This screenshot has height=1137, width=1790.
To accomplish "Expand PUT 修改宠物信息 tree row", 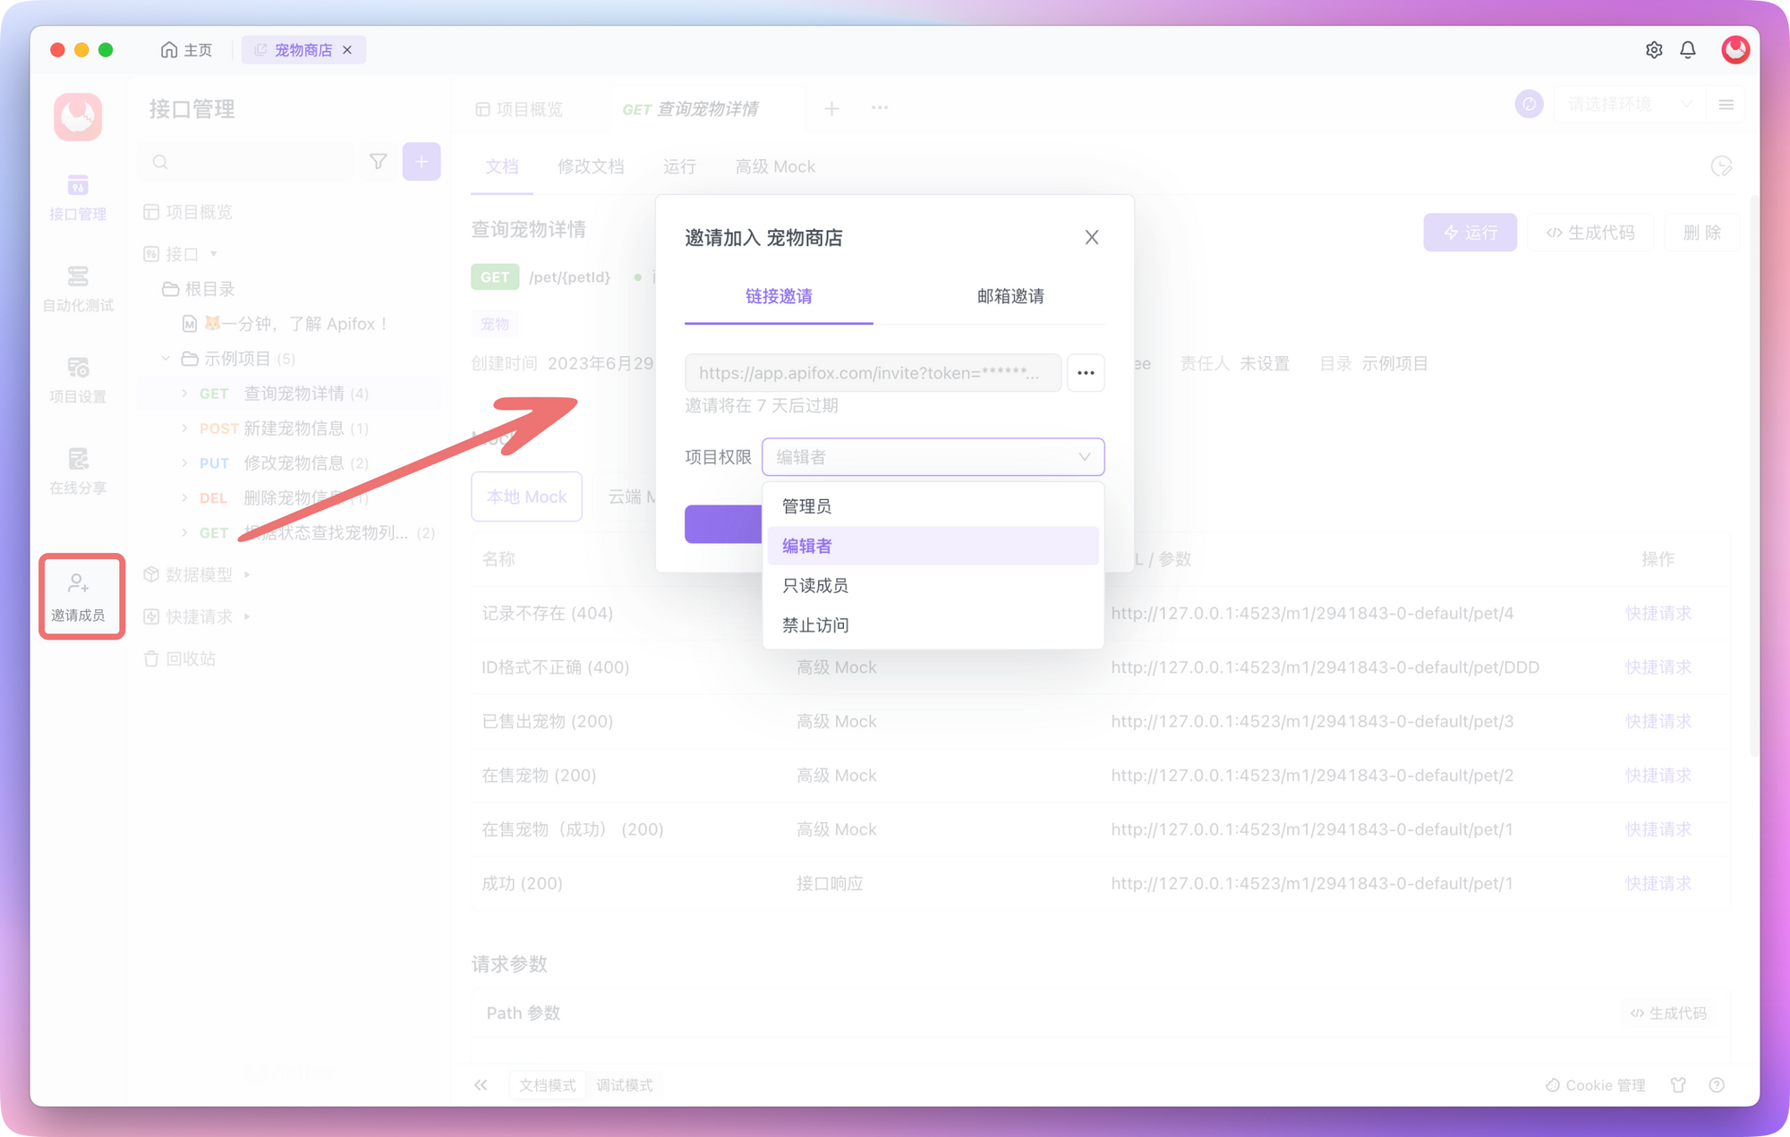I will pyautogui.click(x=184, y=463).
